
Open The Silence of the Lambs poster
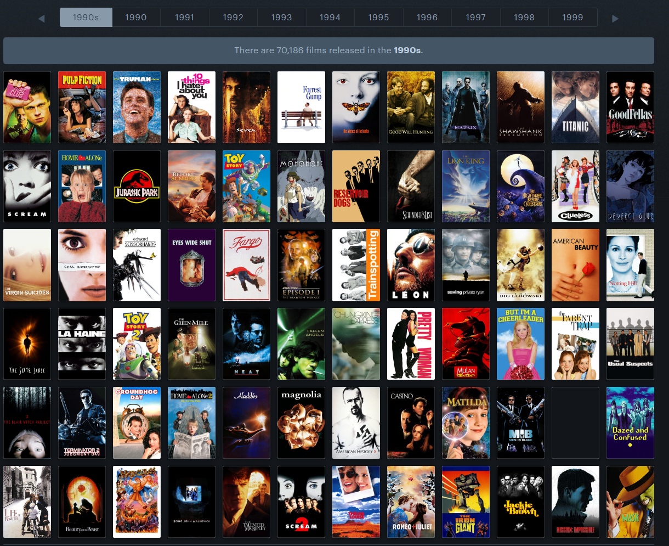(x=356, y=107)
